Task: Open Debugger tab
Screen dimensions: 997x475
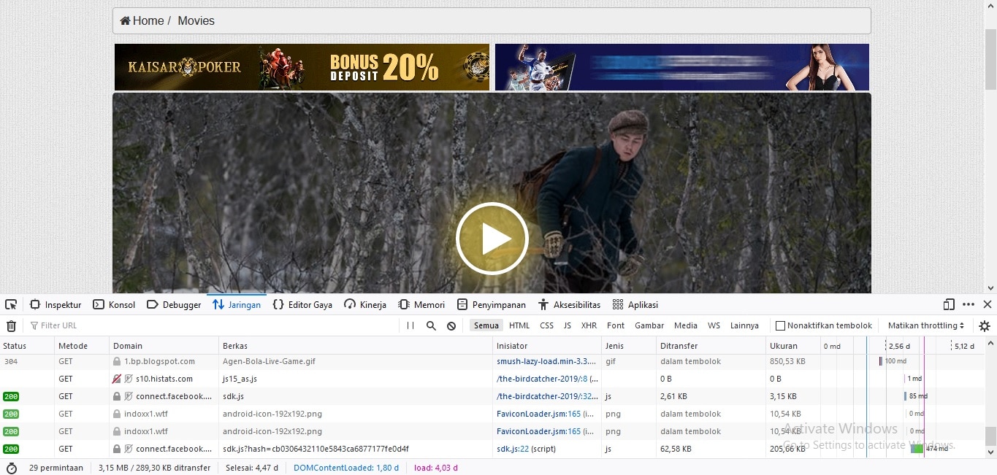Action: [174, 305]
